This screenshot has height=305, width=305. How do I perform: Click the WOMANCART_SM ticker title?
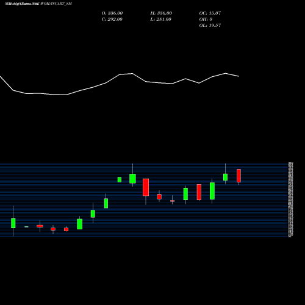pos(56,4)
